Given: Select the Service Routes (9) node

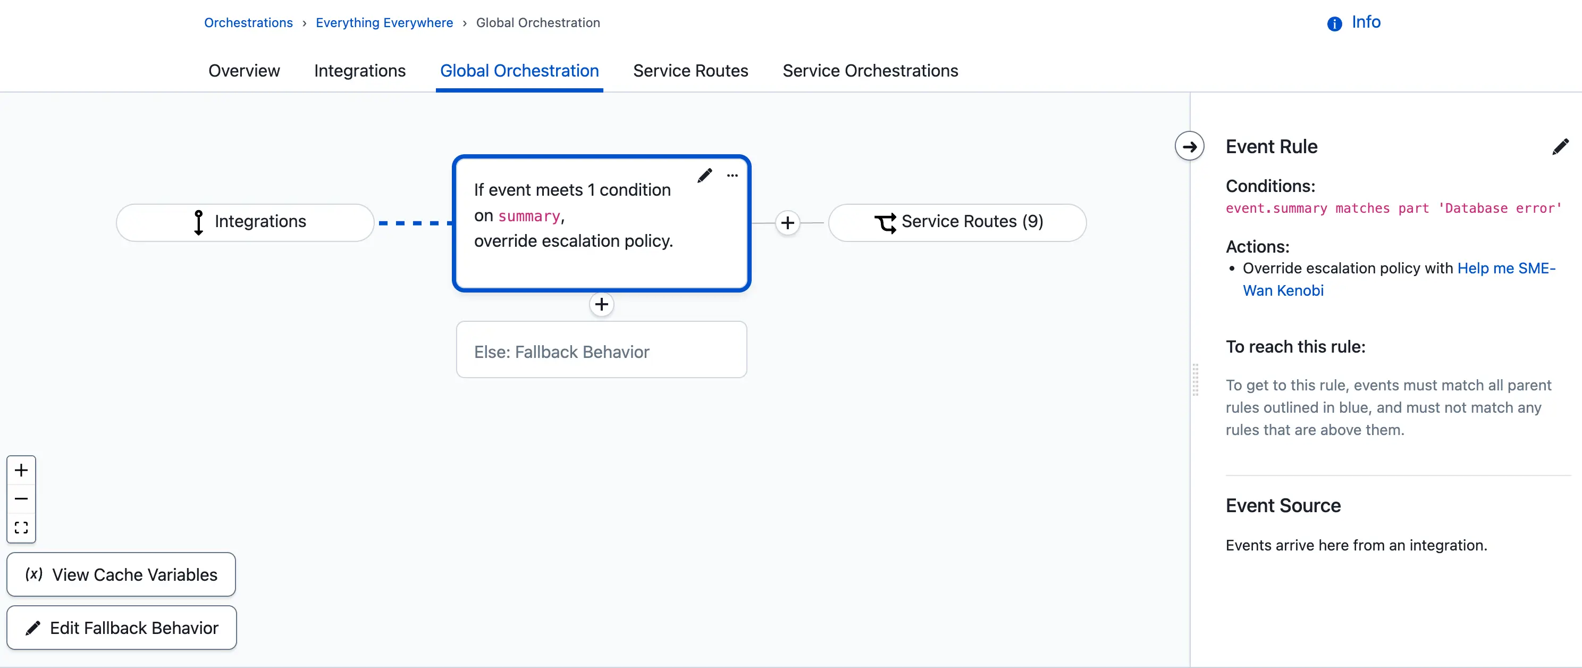Looking at the screenshot, I should point(957,222).
